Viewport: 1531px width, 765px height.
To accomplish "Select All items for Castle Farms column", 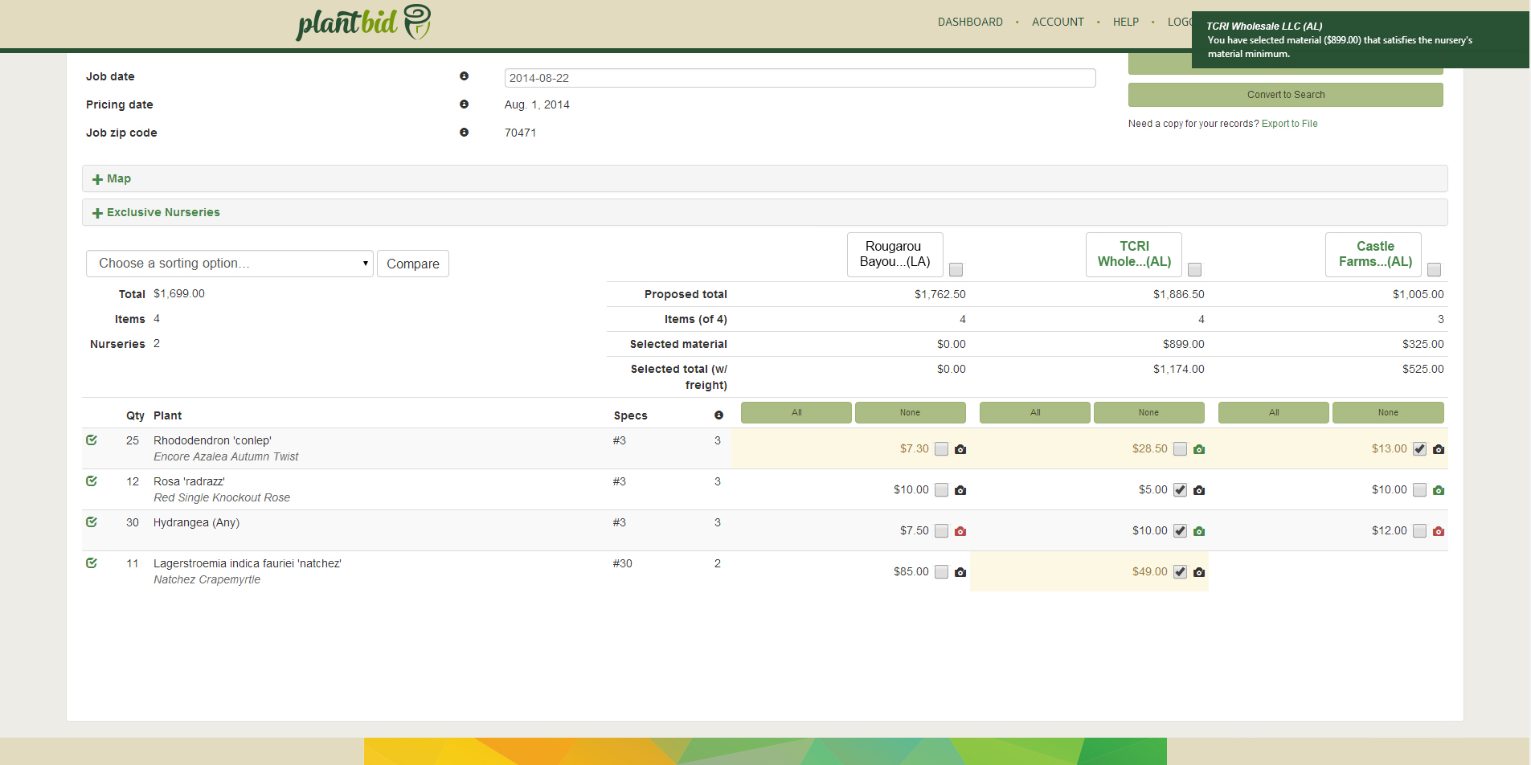I will point(1274,412).
